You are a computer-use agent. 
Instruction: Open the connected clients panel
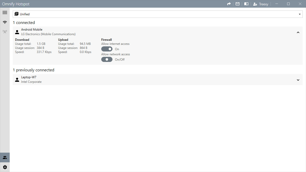point(5,157)
